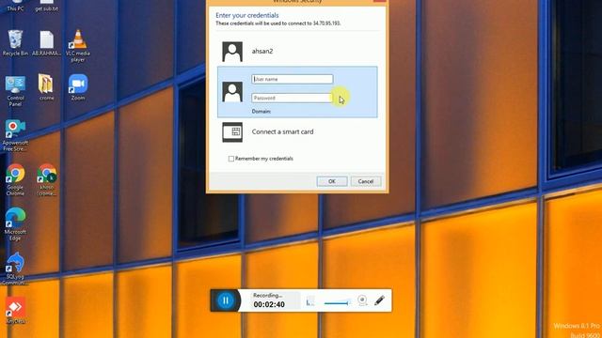Open Apowersoft Free Screen recorder shortcut

(x=15, y=135)
